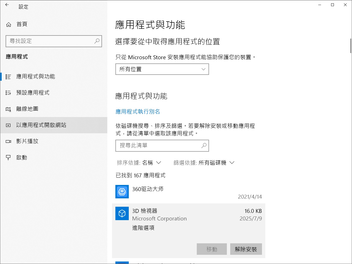Click the 應用程式與功能 sidebar list icon
Screen dimensions: 352x264
tap(8, 77)
